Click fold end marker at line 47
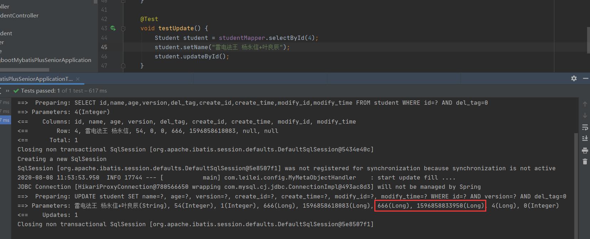This screenshot has height=239, width=590. click(123, 66)
